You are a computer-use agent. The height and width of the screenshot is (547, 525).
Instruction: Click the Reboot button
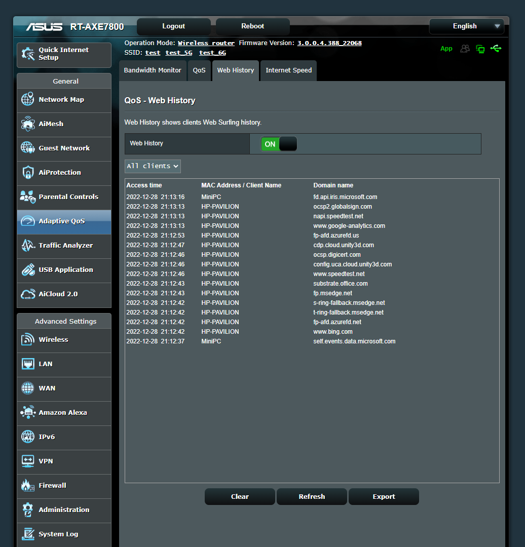253,26
